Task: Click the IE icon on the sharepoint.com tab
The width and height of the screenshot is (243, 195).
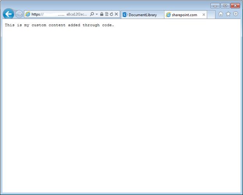Action: coord(168,15)
